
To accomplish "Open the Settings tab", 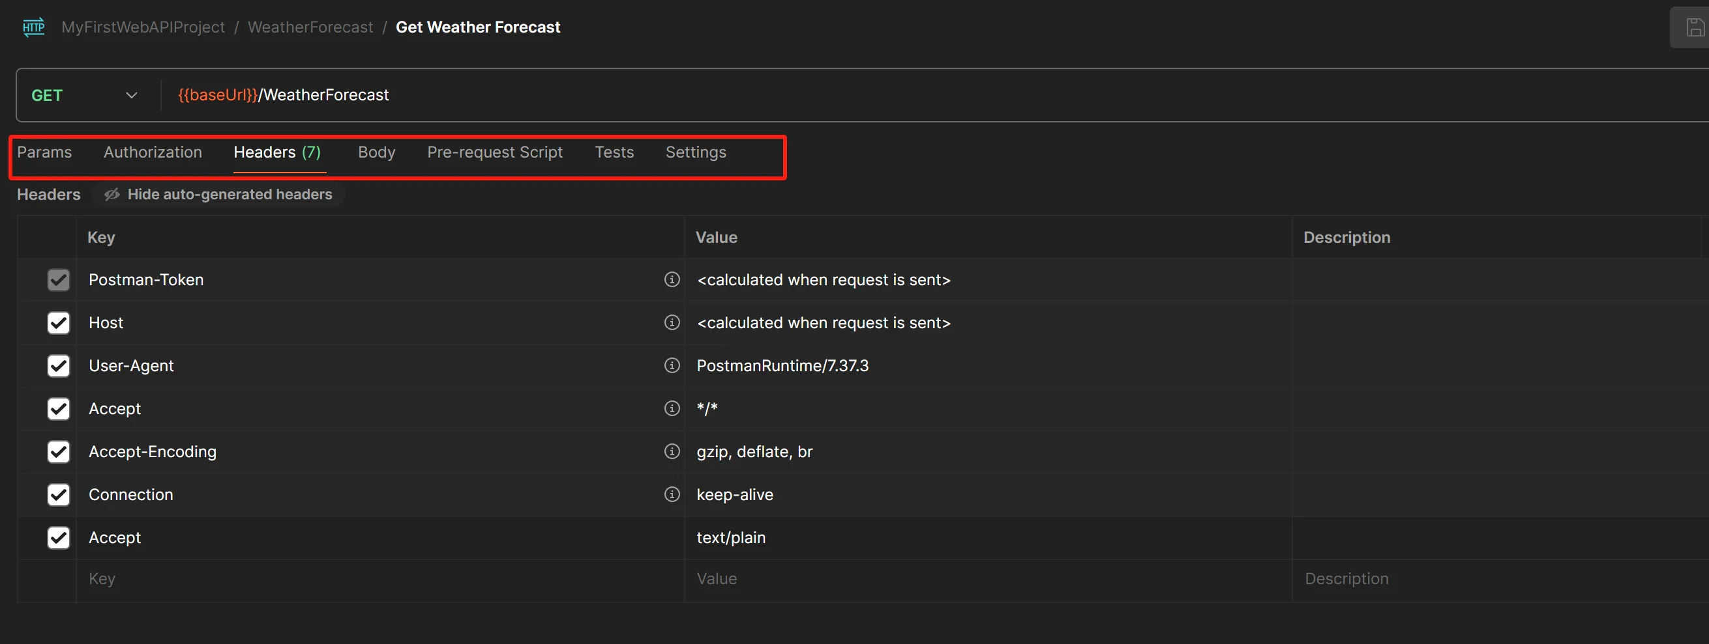I will pos(696,152).
